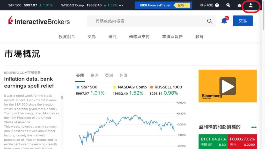Open the account profile icon

pyautogui.click(x=251, y=5)
